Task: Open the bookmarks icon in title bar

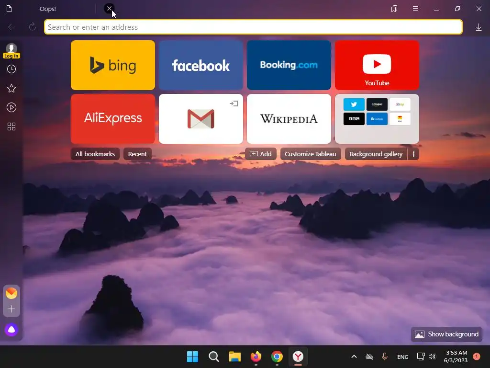Action: [394, 9]
